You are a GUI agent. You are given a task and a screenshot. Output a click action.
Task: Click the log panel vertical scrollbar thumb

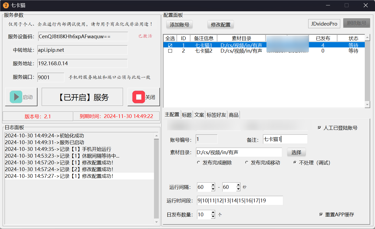pos(157,179)
